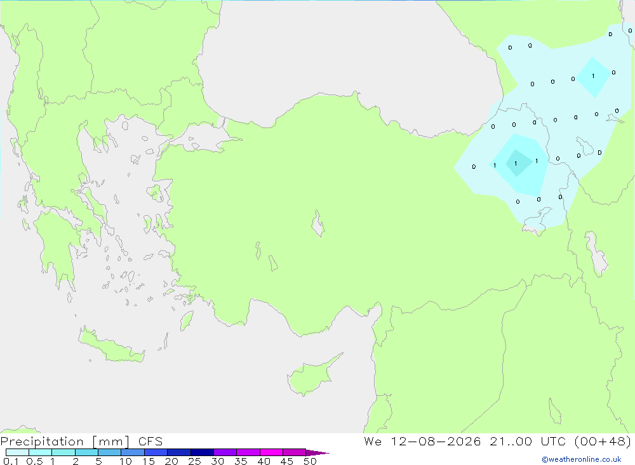Click the forecast offset '(00+48)'
635x465 pixels.
[603, 442]
